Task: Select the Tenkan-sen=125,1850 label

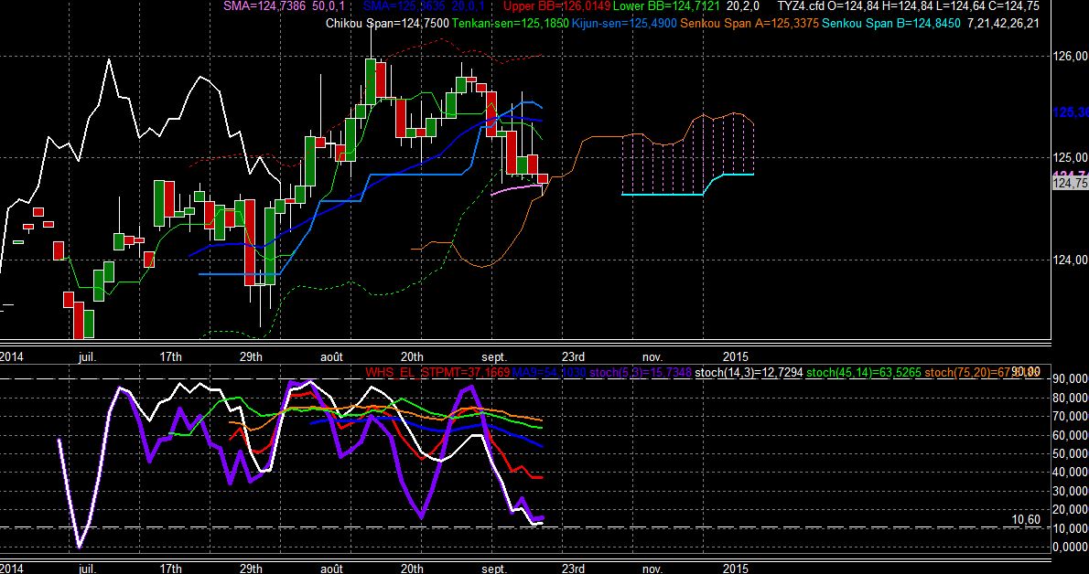Action: [x=510, y=24]
